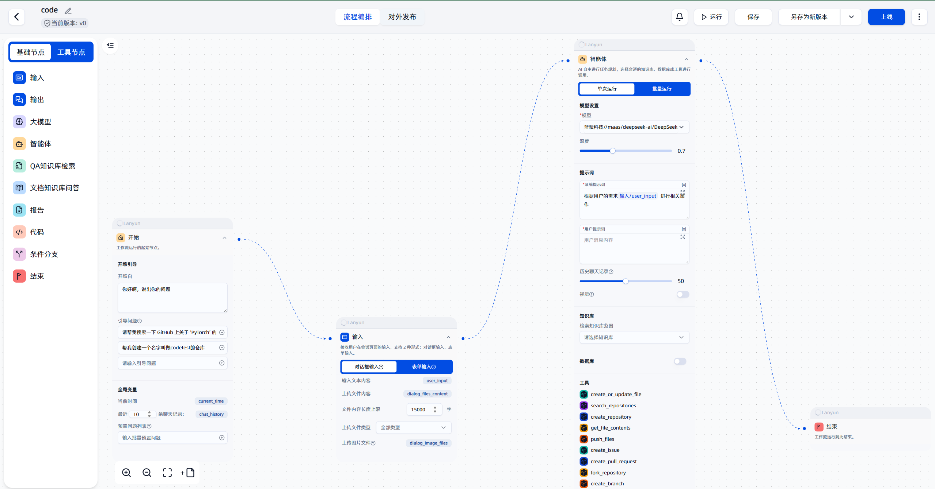The height and width of the screenshot is (489, 935).
Task: Enable the 视觉 toggle switch
Action: [x=682, y=294]
